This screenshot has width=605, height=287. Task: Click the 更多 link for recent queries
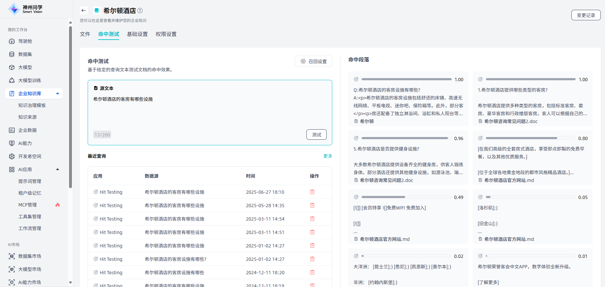[328, 156]
